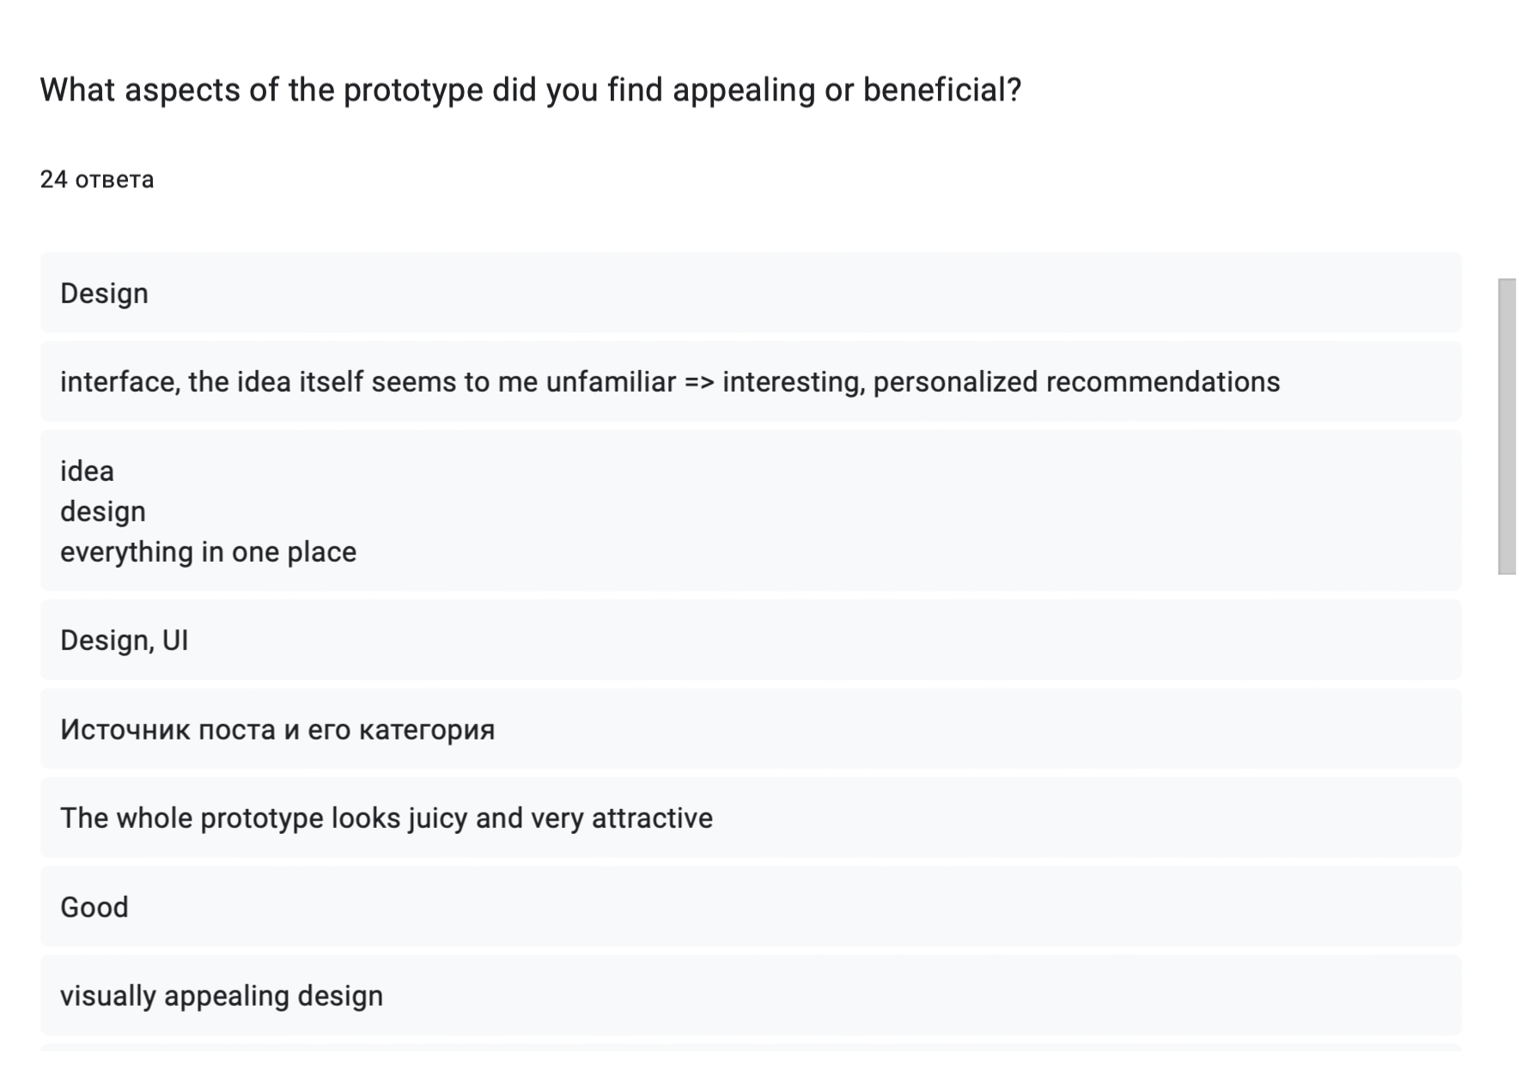Click the "personalized recommendations" phrase in second response
Viewport: 1534px width, 1089px height.
(1076, 382)
